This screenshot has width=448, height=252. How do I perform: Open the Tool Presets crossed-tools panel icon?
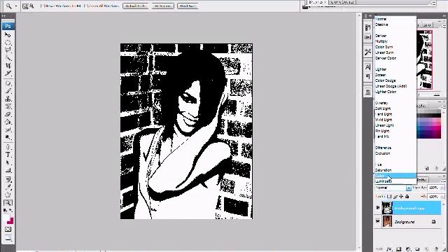pos(367,52)
